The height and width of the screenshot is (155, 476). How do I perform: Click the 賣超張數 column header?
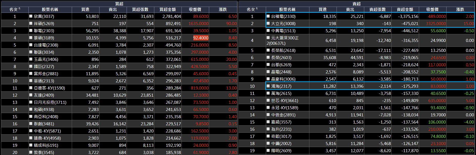[x=378, y=9]
